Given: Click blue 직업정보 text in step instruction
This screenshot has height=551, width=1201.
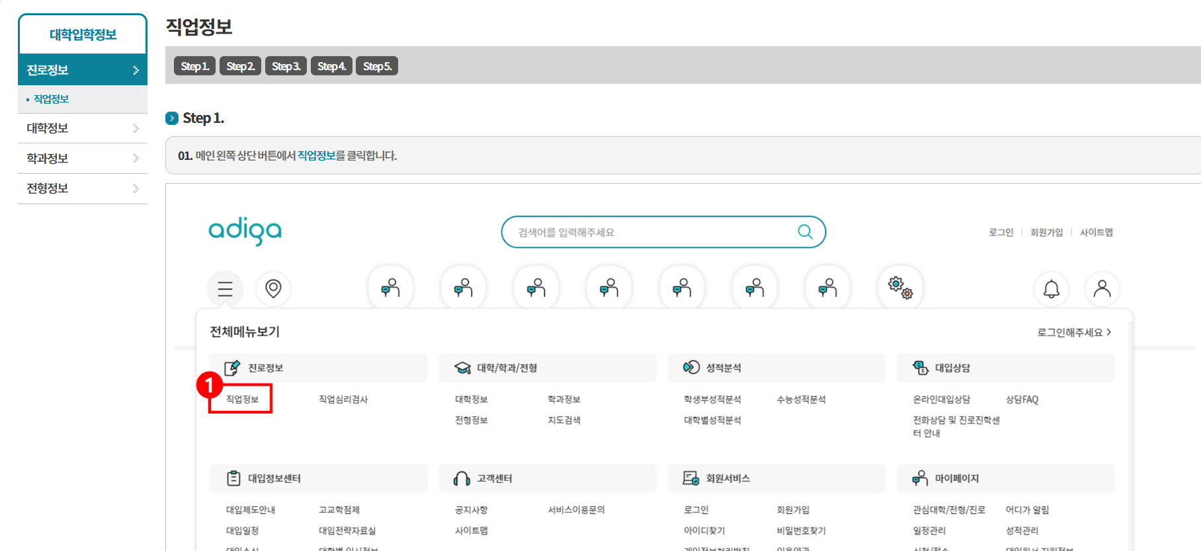Looking at the screenshot, I should (316, 156).
